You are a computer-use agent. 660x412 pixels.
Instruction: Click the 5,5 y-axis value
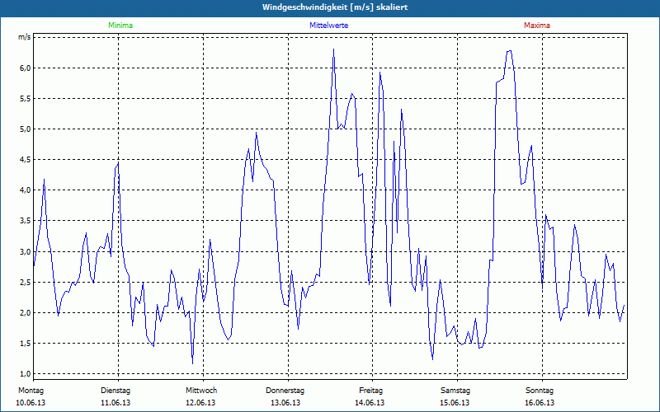pyautogui.click(x=26, y=99)
